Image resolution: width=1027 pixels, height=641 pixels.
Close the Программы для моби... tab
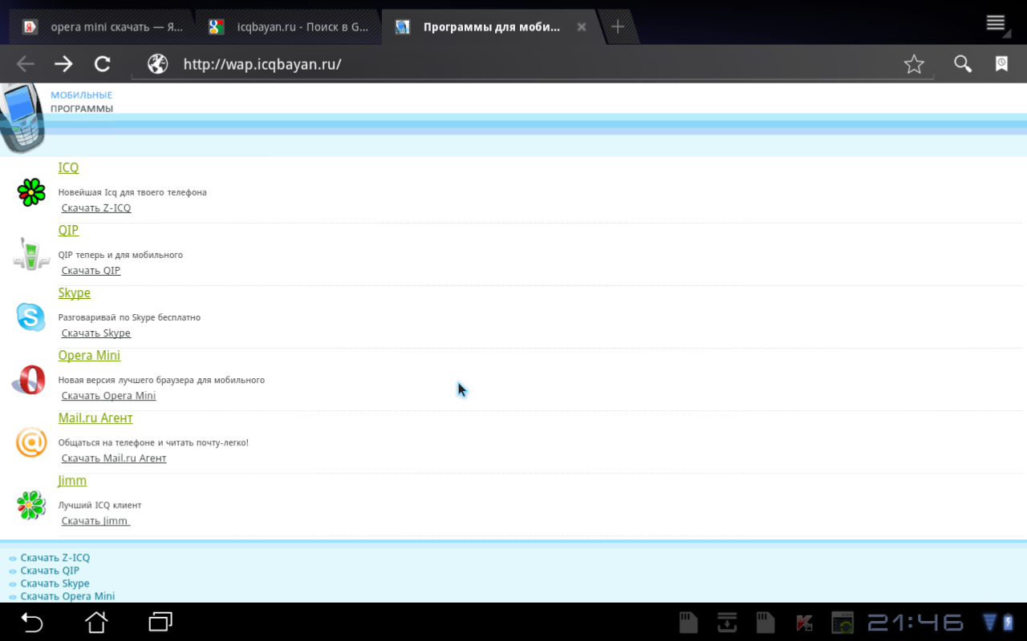[x=582, y=26]
